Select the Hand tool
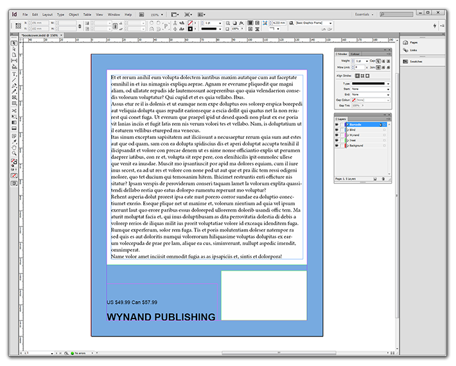The image size is (456, 366). [14, 148]
